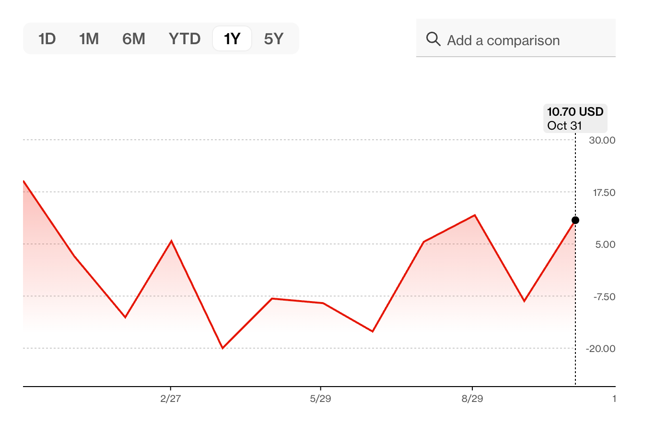655x437 pixels.
Task: Click the 5/29 axis label
Action: [322, 398]
